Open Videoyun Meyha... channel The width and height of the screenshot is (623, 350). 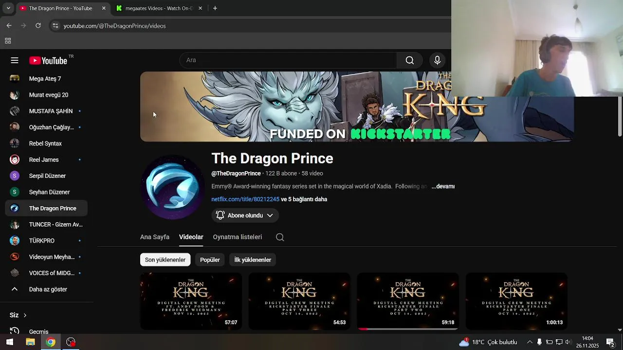[x=46, y=257]
